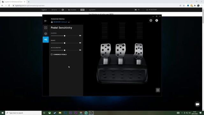Open the Chrome three-dot menu

tap(202, 6)
